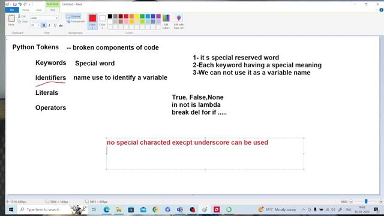Viewport: 384px width, 216px height.
Task: Switch to the Home ribbon tab
Action: [x=25, y=10]
